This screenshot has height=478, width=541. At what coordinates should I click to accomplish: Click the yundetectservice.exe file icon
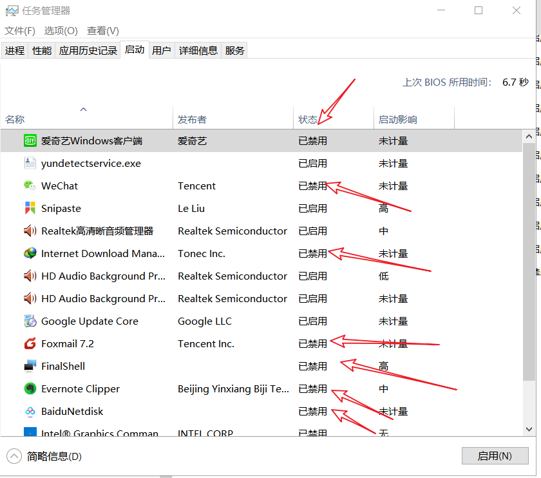[x=30, y=163]
